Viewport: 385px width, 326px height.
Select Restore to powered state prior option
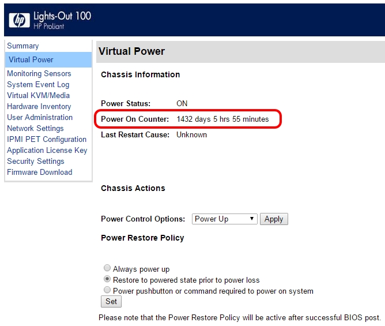[x=107, y=279]
